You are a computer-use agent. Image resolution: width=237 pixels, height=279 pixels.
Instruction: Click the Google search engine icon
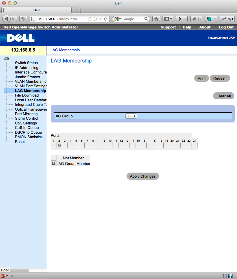coord(116,19)
